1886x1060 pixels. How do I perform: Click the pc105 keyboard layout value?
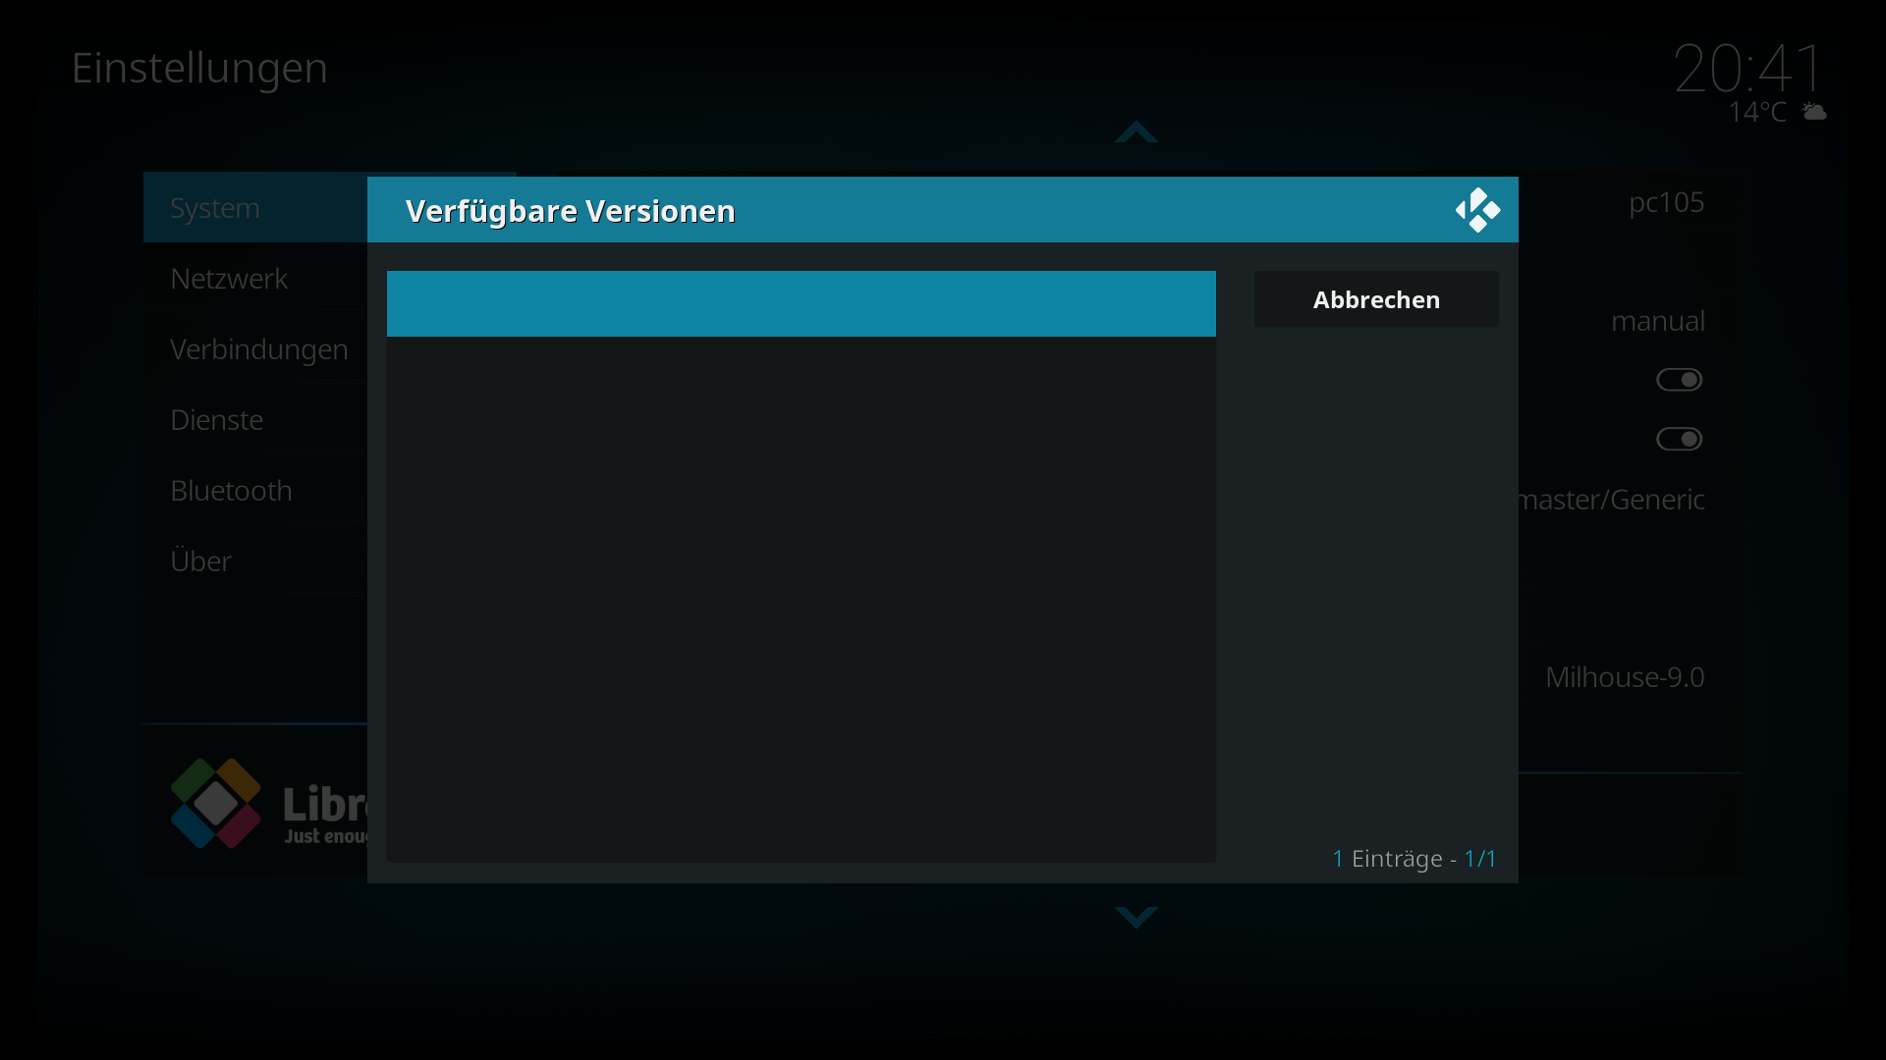coord(1666,202)
